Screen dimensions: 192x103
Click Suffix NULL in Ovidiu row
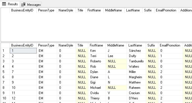tap(152, 93)
